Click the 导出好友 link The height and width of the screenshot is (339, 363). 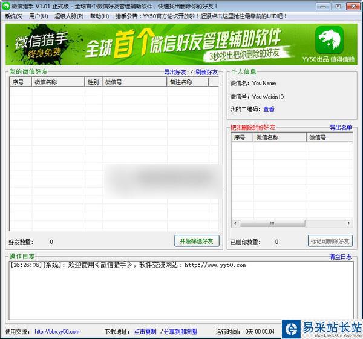[x=175, y=72]
